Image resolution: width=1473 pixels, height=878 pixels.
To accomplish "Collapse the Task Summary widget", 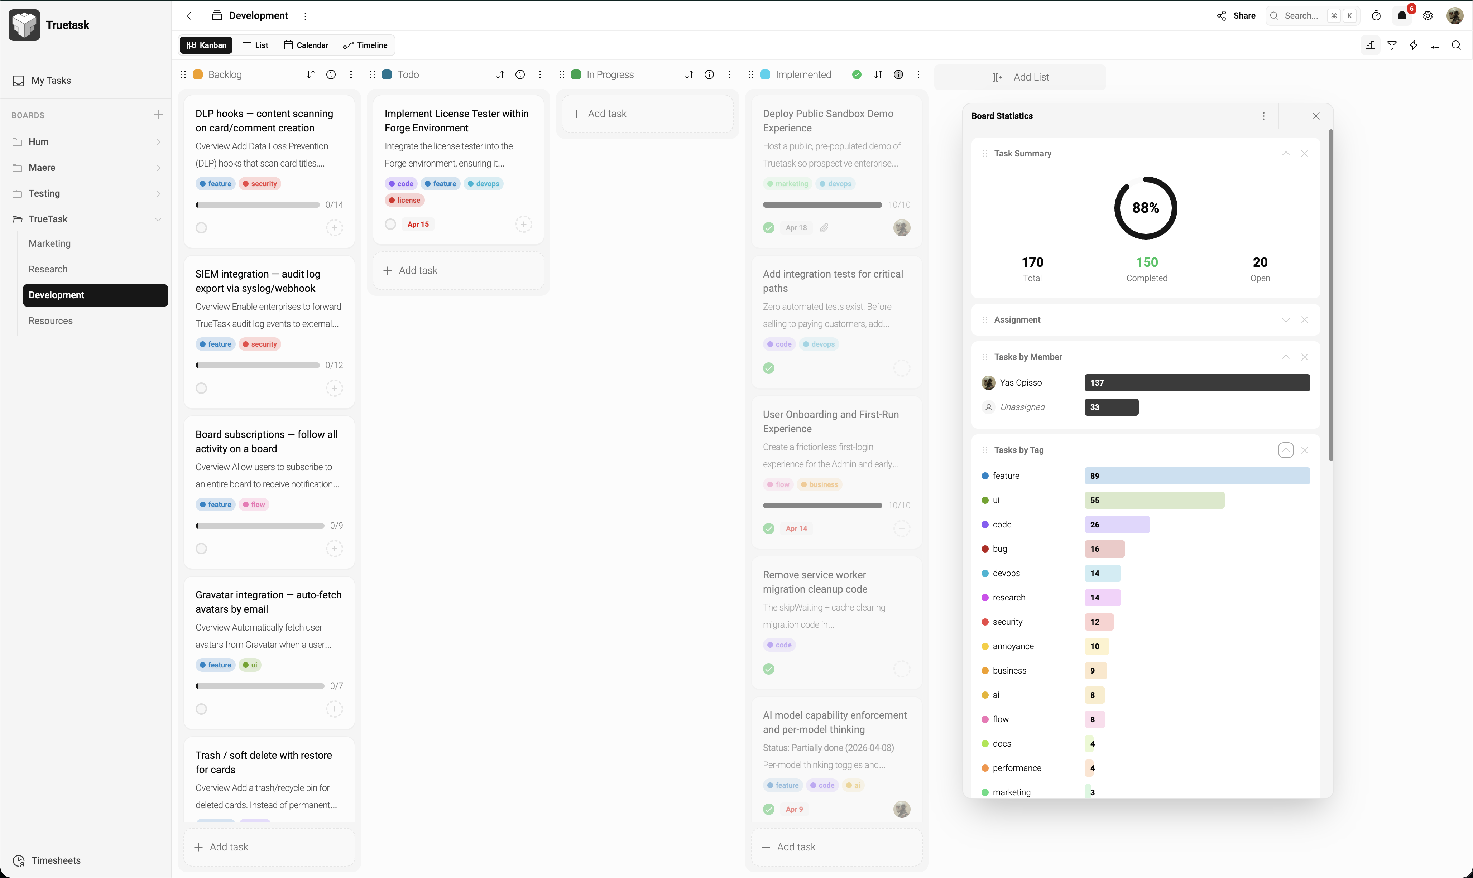I will tap(1285, 154).
